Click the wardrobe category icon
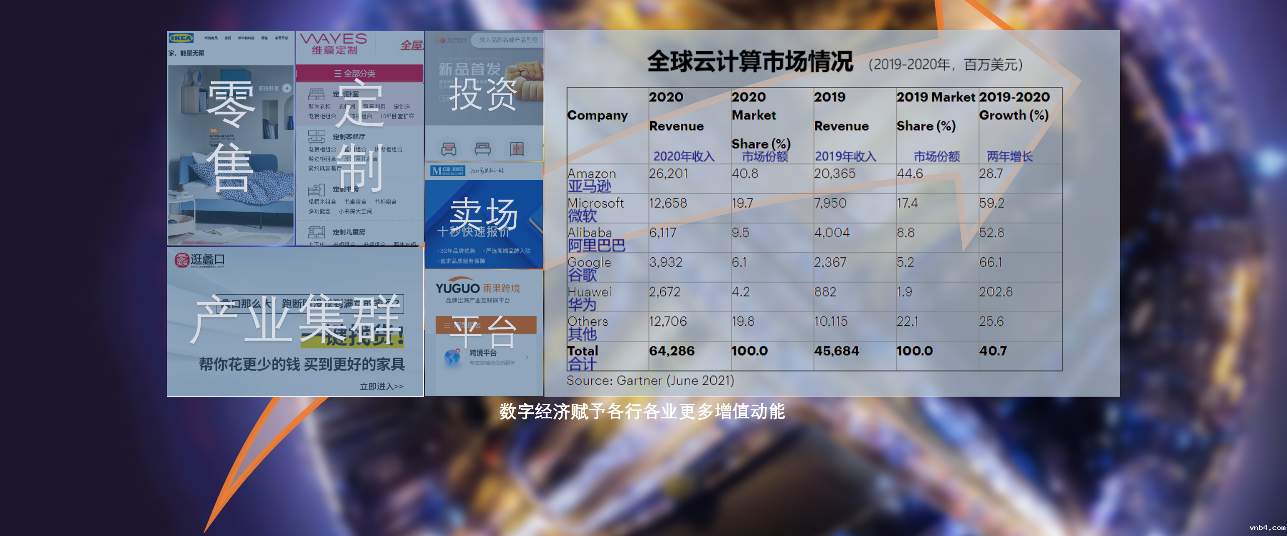Screen dimensions: 1287x536 pos(517,149)
